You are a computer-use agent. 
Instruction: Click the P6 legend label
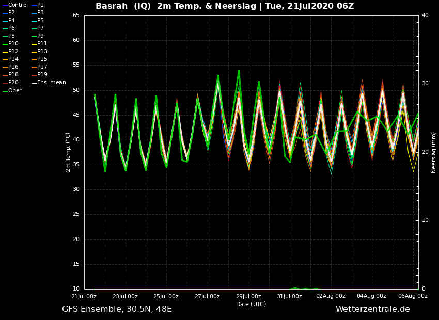[x=11, y=28]
